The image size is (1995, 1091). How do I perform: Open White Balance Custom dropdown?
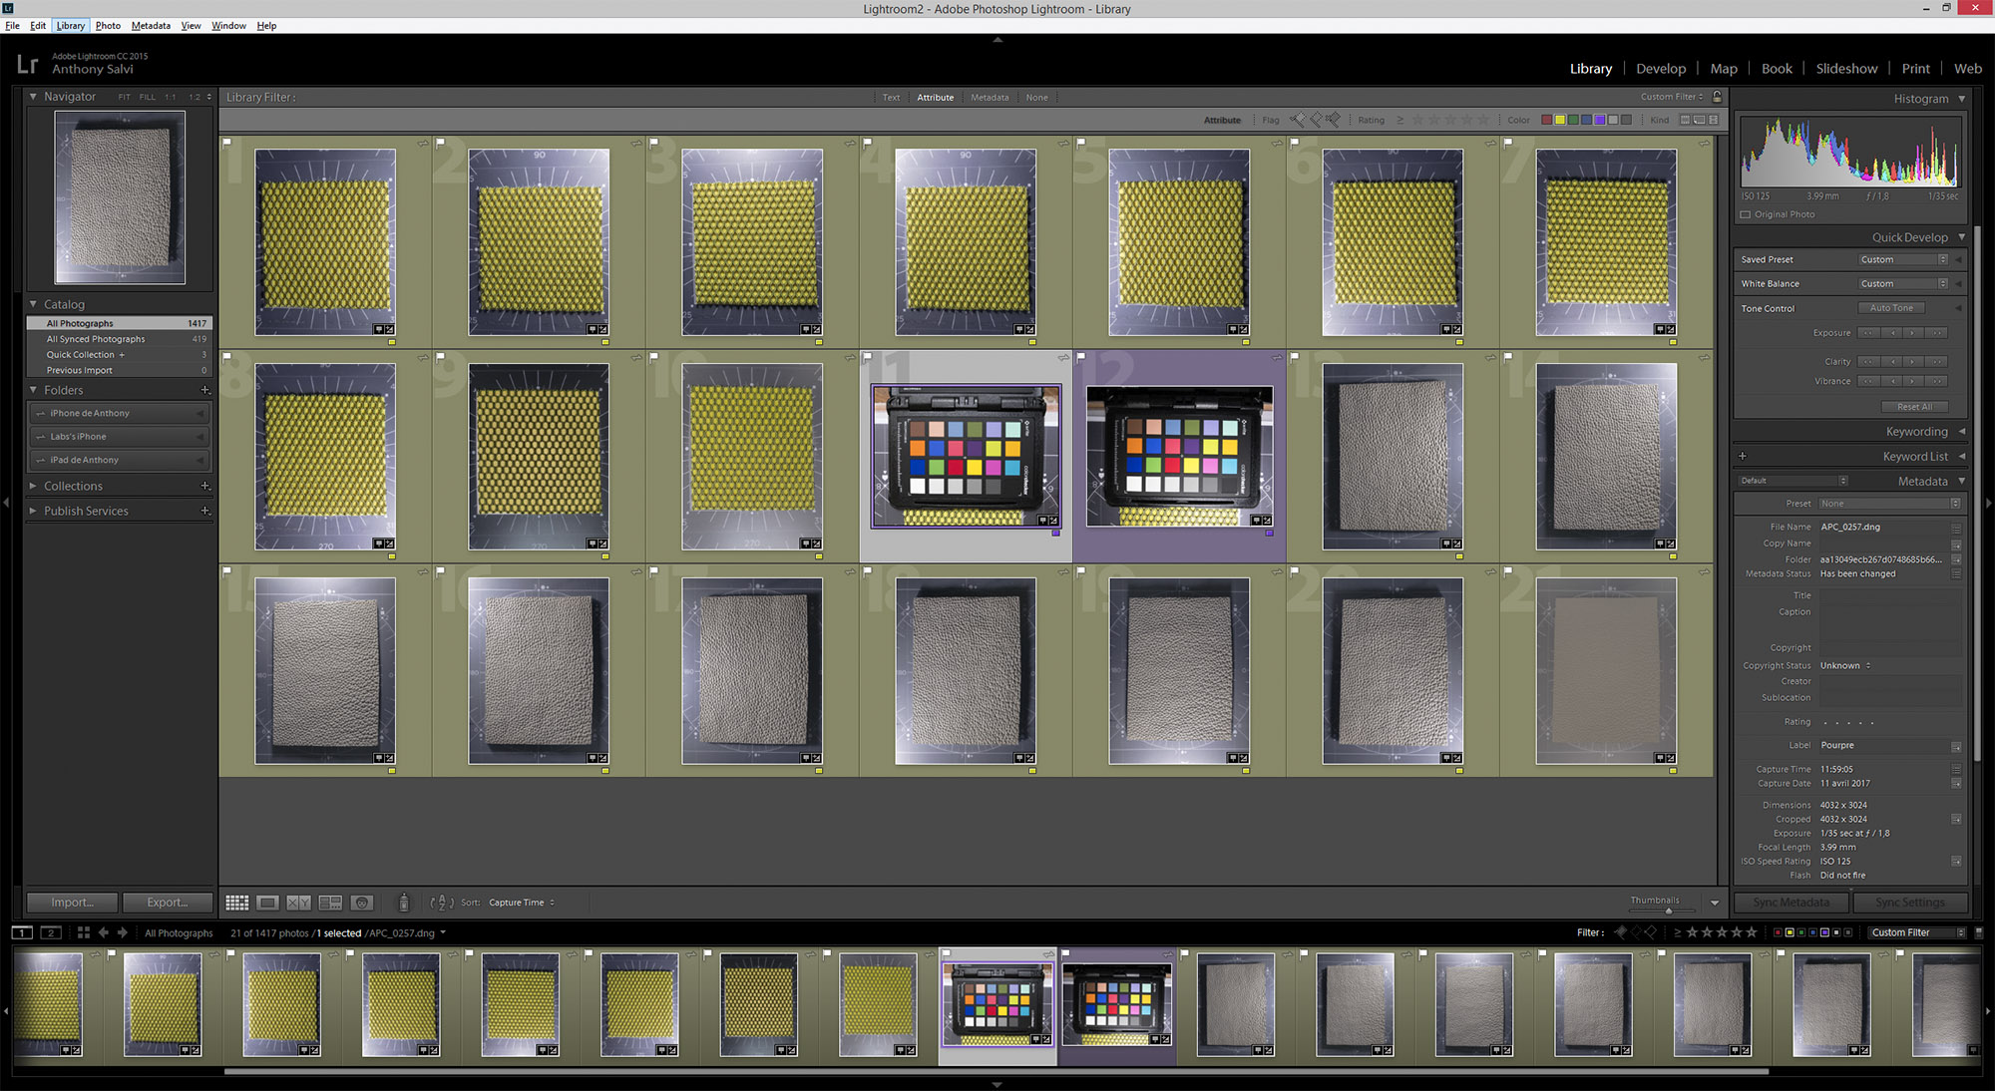[x=1903, y=284]
